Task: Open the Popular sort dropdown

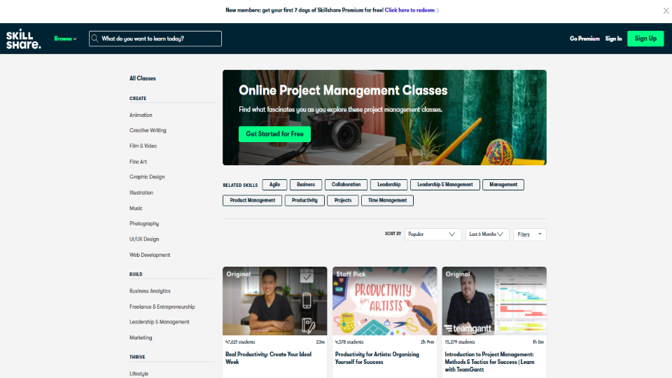Action: coord(433,234)
